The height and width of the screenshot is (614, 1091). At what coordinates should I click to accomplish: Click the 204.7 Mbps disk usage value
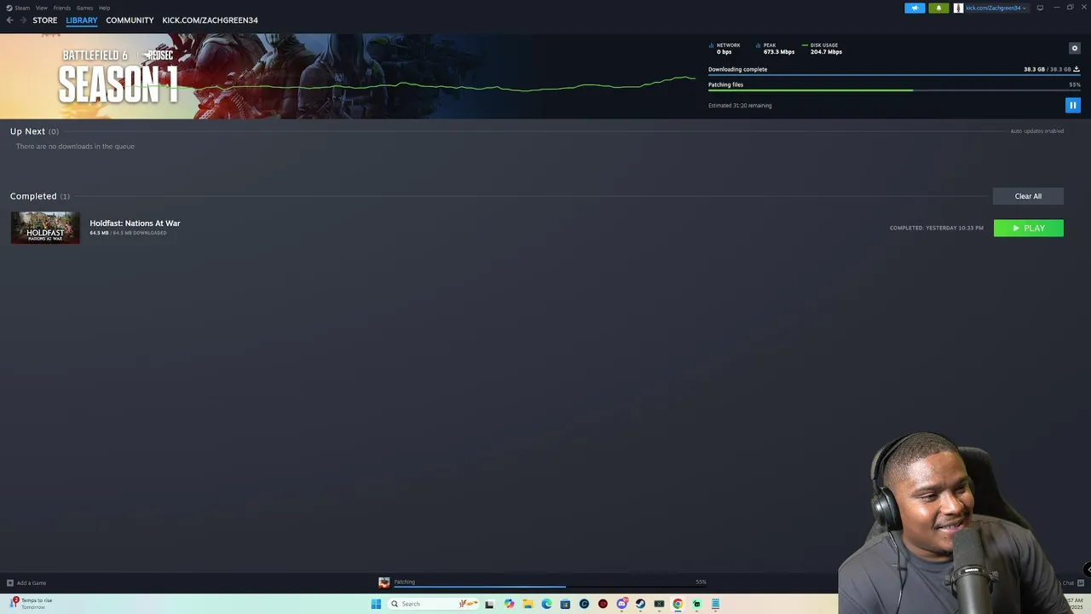point(826,52)
